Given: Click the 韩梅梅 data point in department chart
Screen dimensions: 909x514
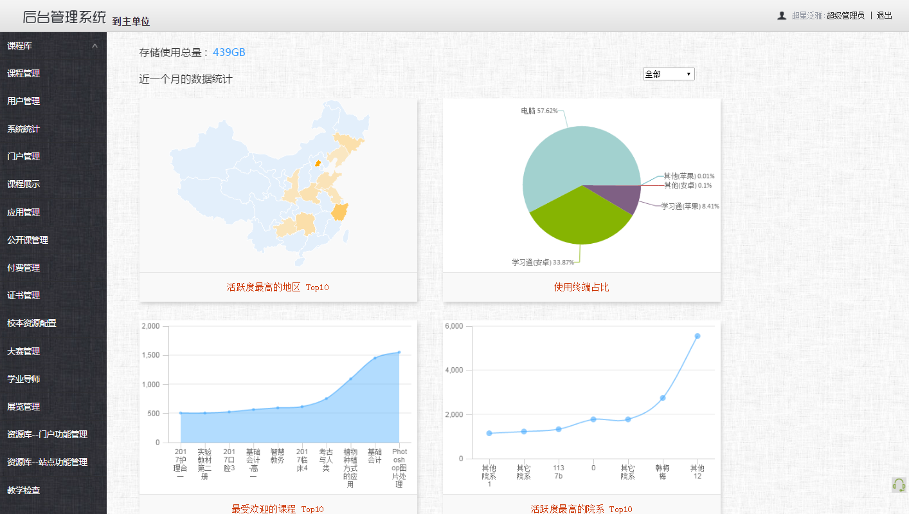Looking at the screenshot, I should tap(662, 398).
